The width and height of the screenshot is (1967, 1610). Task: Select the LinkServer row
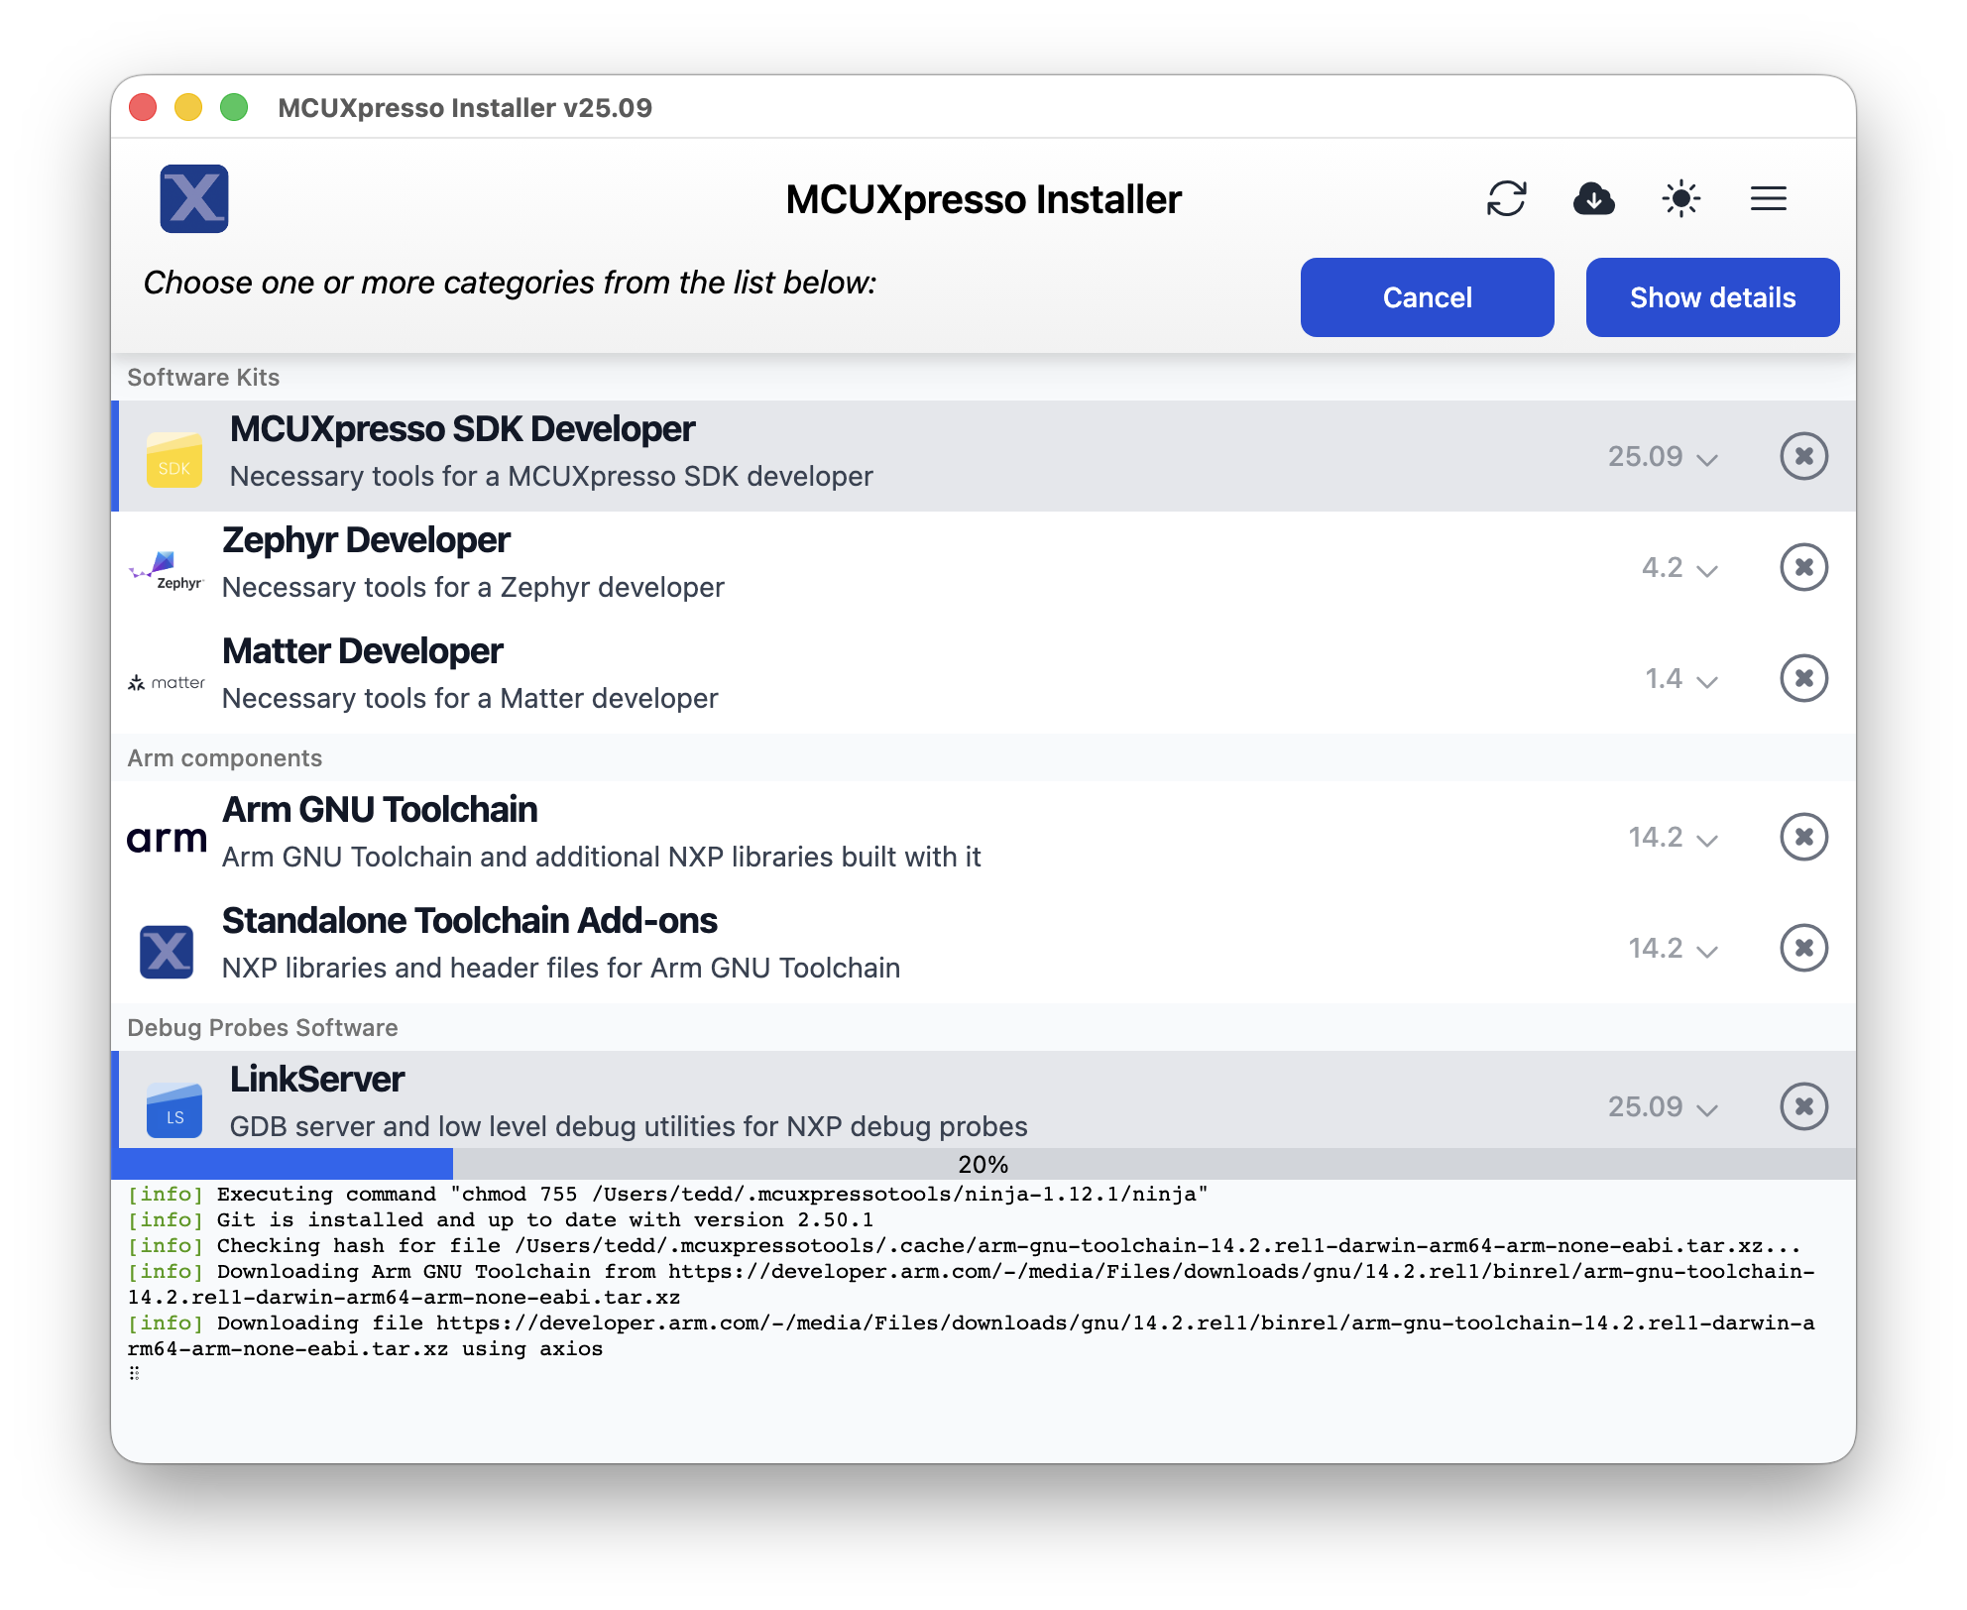983,1100
